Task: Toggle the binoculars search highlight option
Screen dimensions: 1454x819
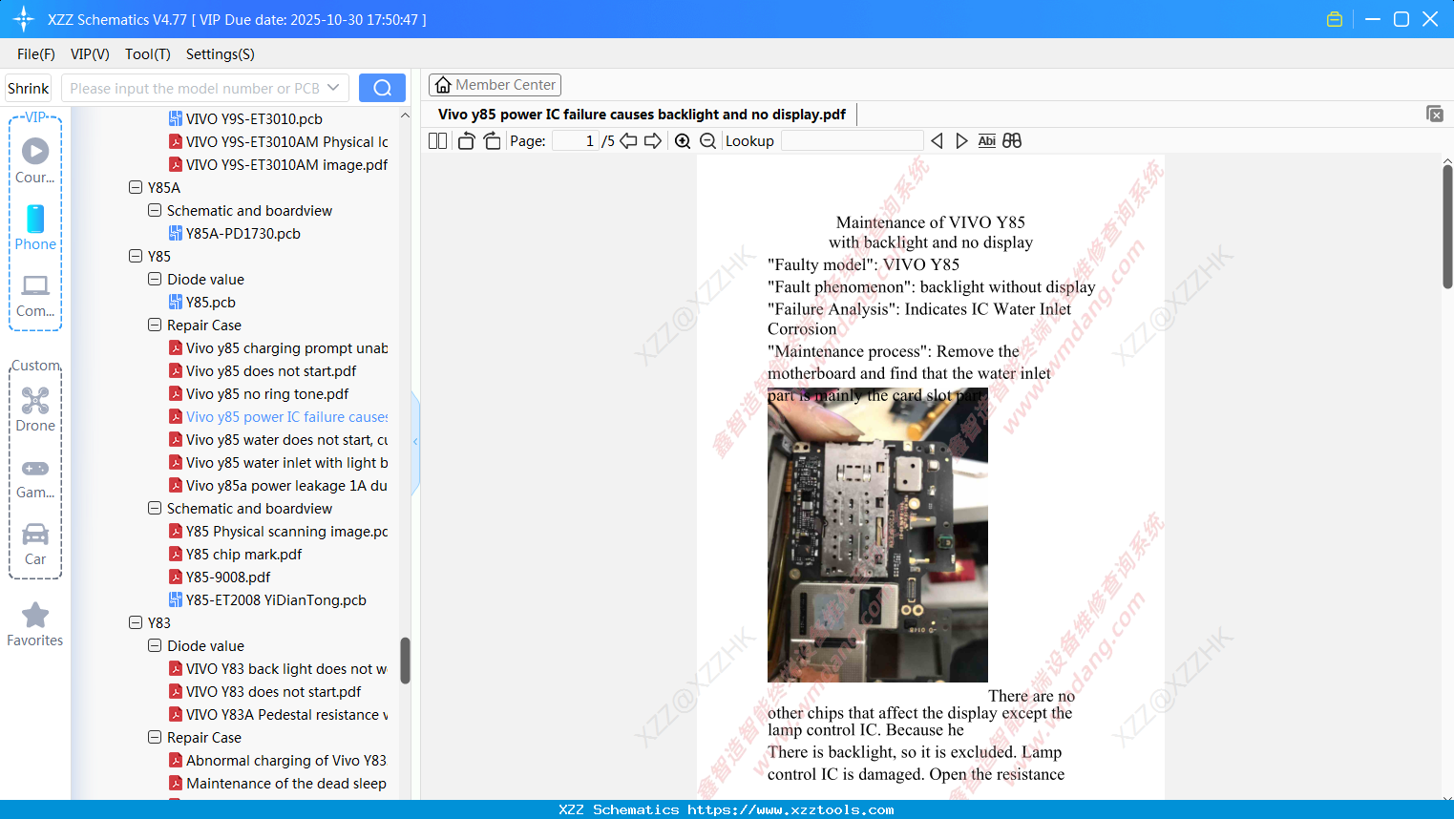Action: point(1012,140)
